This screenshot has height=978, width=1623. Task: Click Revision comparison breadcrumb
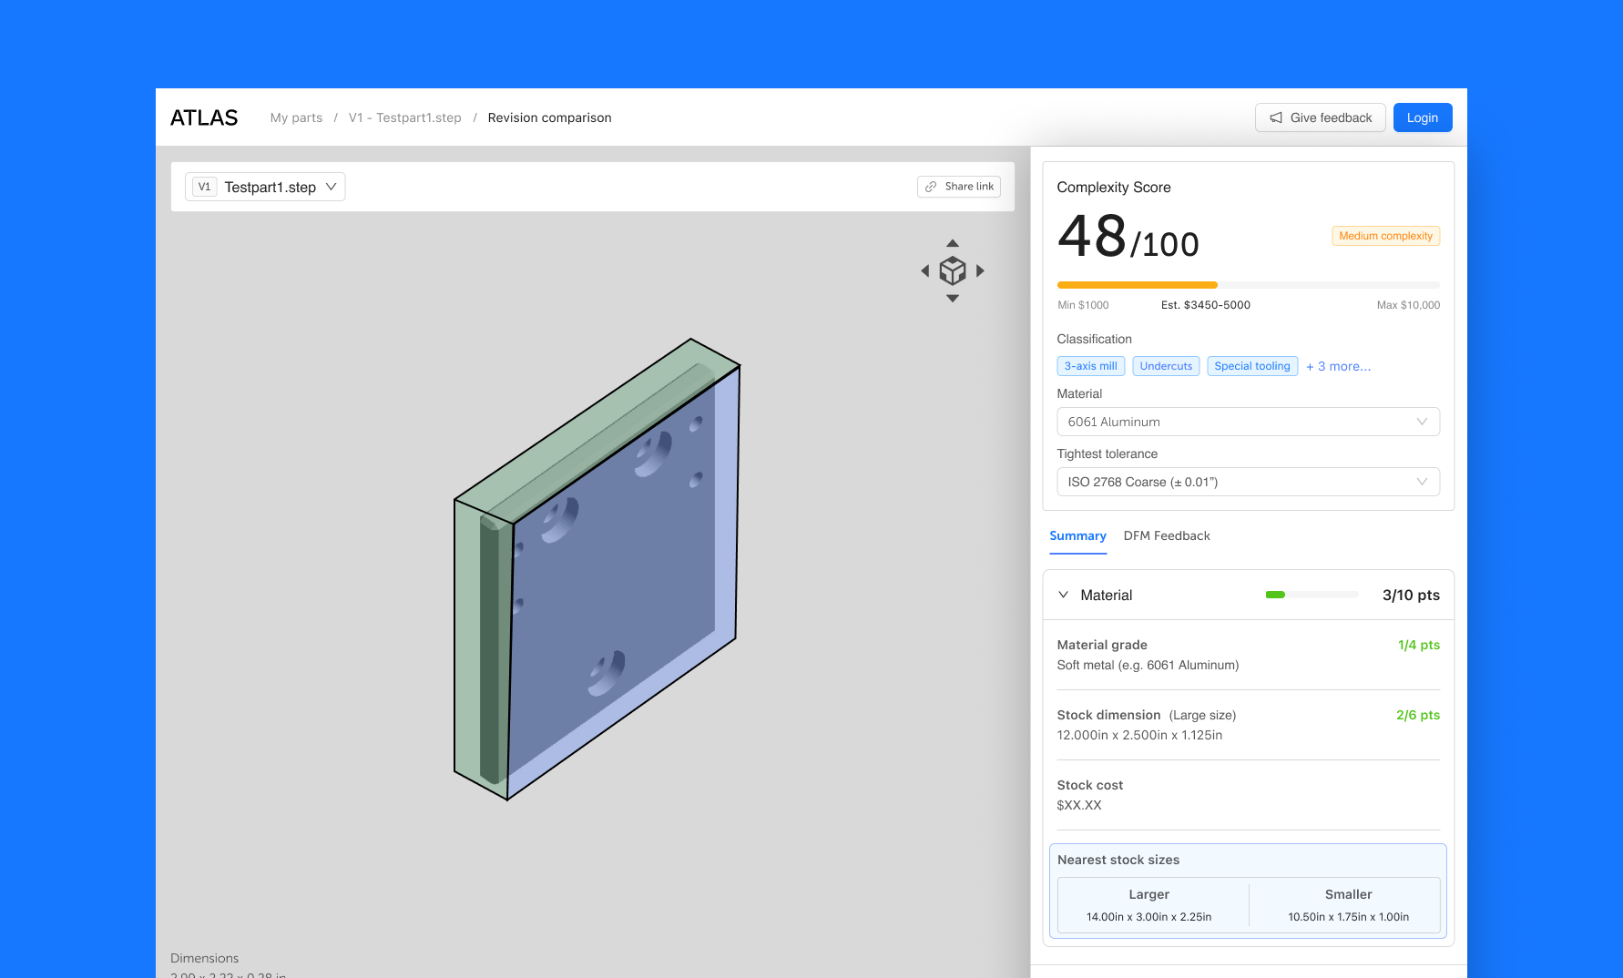(549, 117)
